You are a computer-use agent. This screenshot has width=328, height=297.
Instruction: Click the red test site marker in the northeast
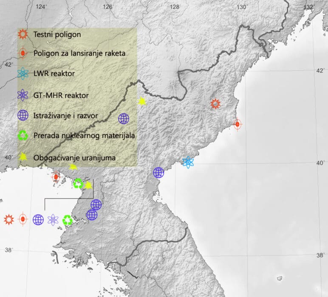pyautogui.click(x=215, y=104)
